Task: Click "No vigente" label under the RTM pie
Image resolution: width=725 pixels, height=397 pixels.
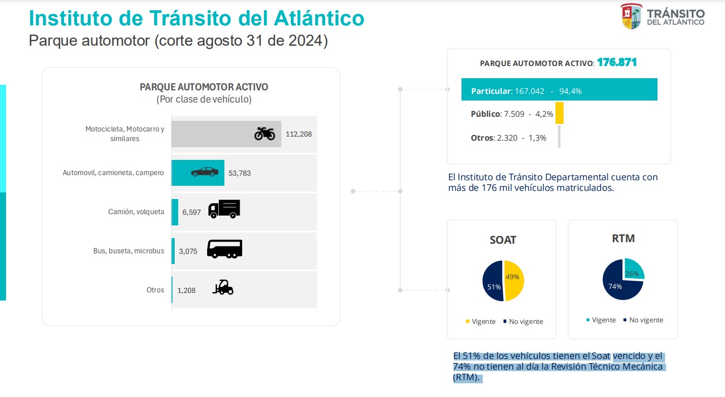Action: coord(646,320)
